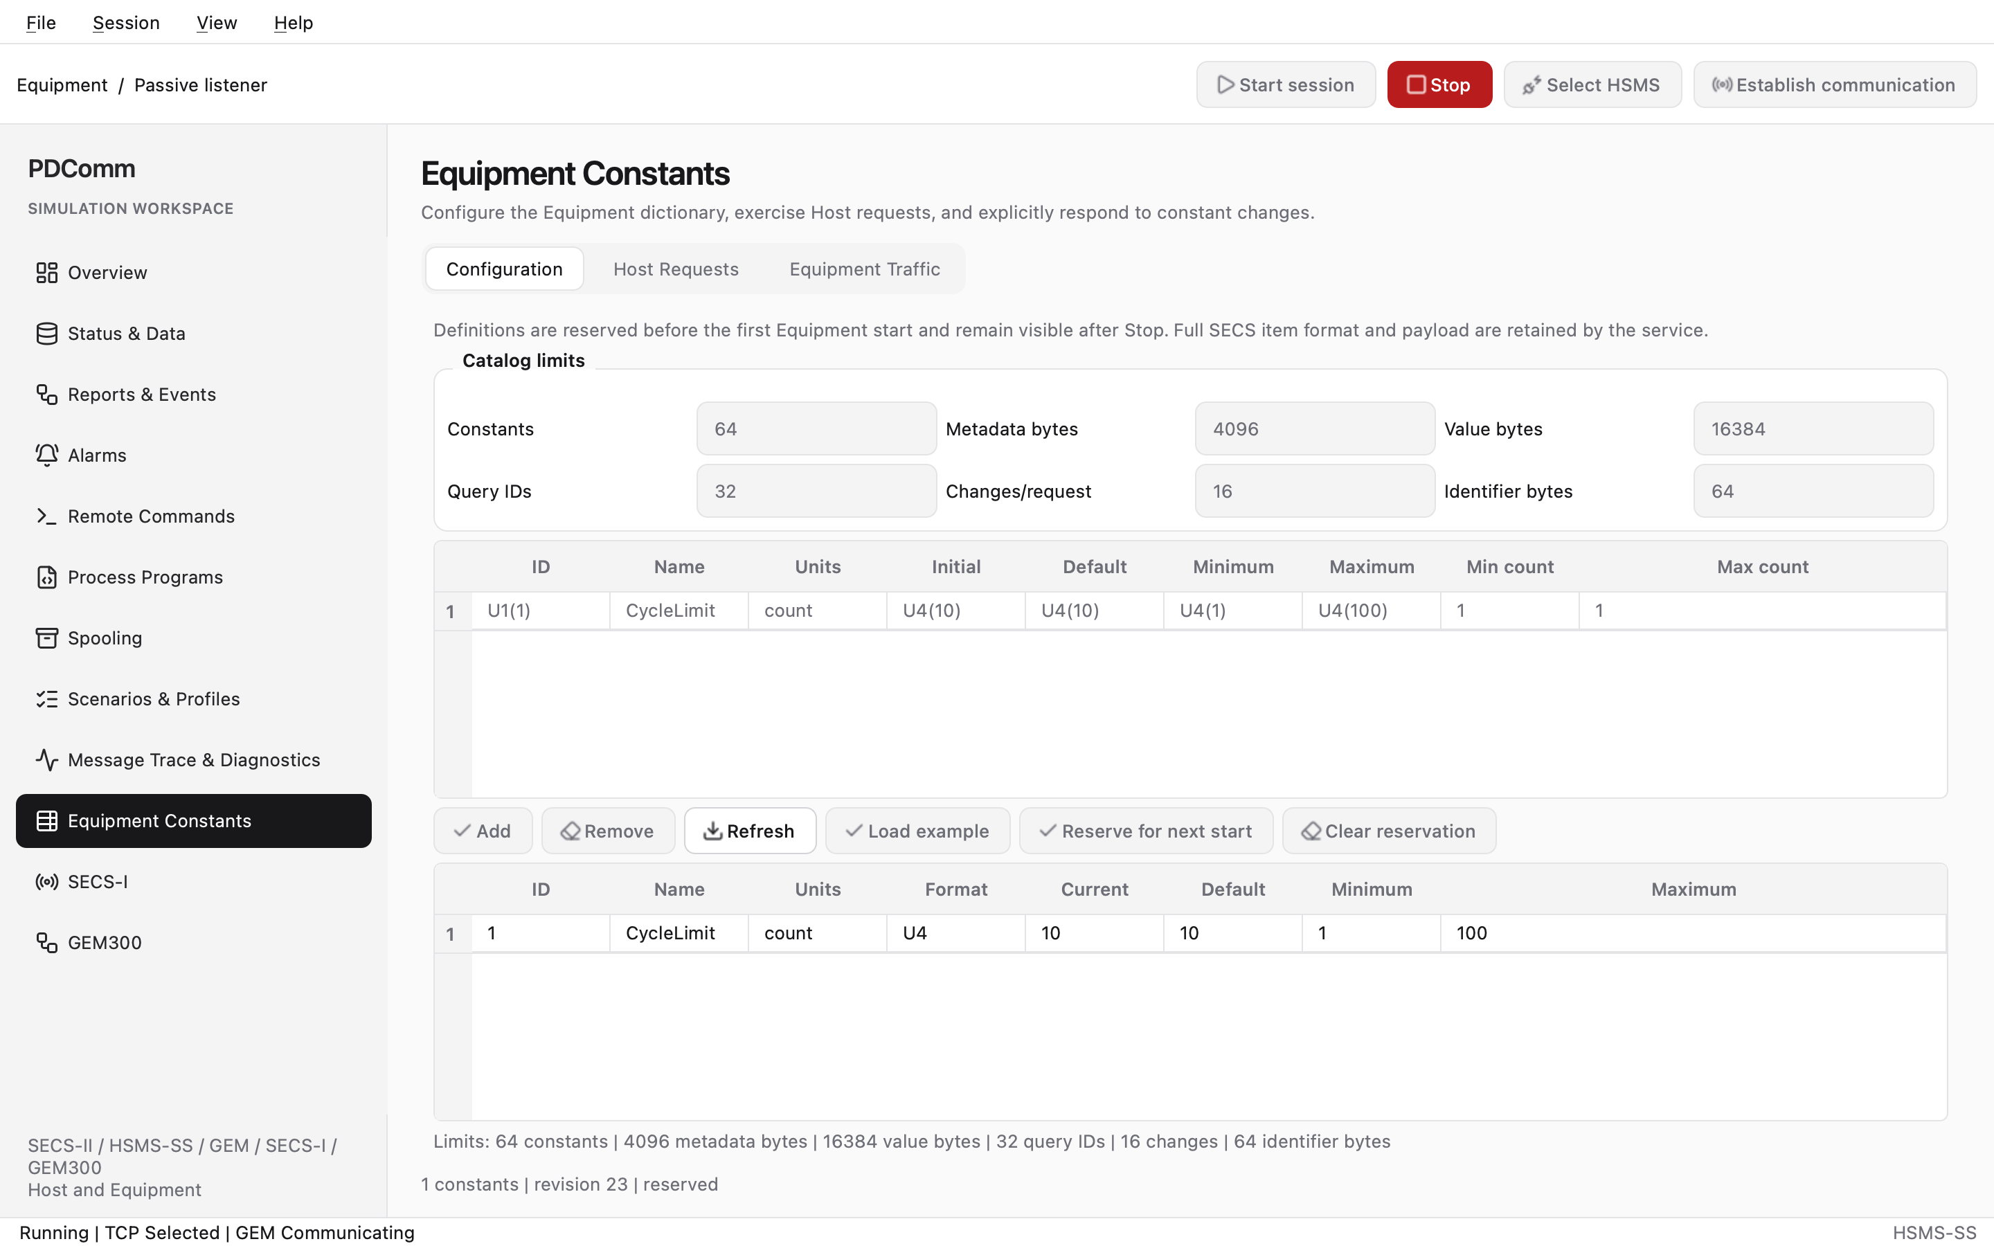Click the Metadata bytes field
The width and height of the screenshot is (1994, 1246).
[1315, 428]
